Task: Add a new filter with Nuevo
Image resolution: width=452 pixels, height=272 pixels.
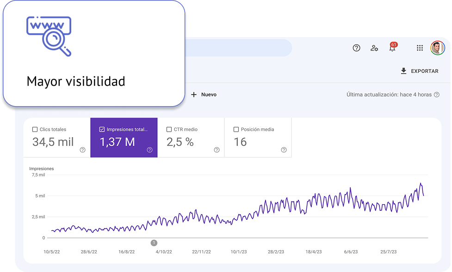Action: click(x=204, y=95)
